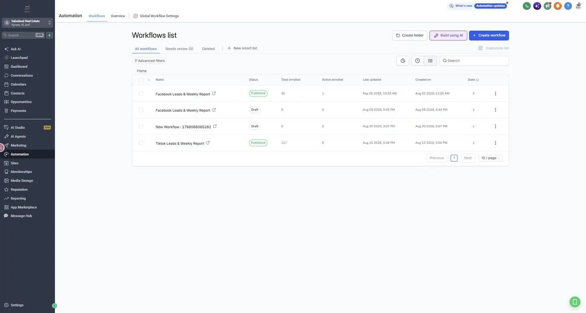Screen dimensions: 586x313
Task: Expand stats for New Workflow : 1788088065282 row
Action: (474, 126)
